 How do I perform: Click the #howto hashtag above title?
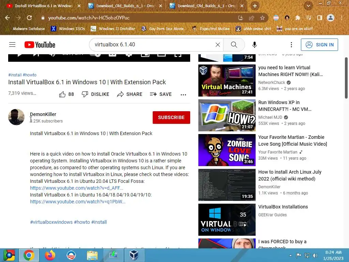tap(30, 75)
